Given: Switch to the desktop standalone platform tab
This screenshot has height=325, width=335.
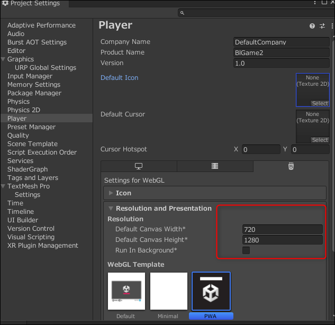Looking at the screenshot, I should coord(139,166).
